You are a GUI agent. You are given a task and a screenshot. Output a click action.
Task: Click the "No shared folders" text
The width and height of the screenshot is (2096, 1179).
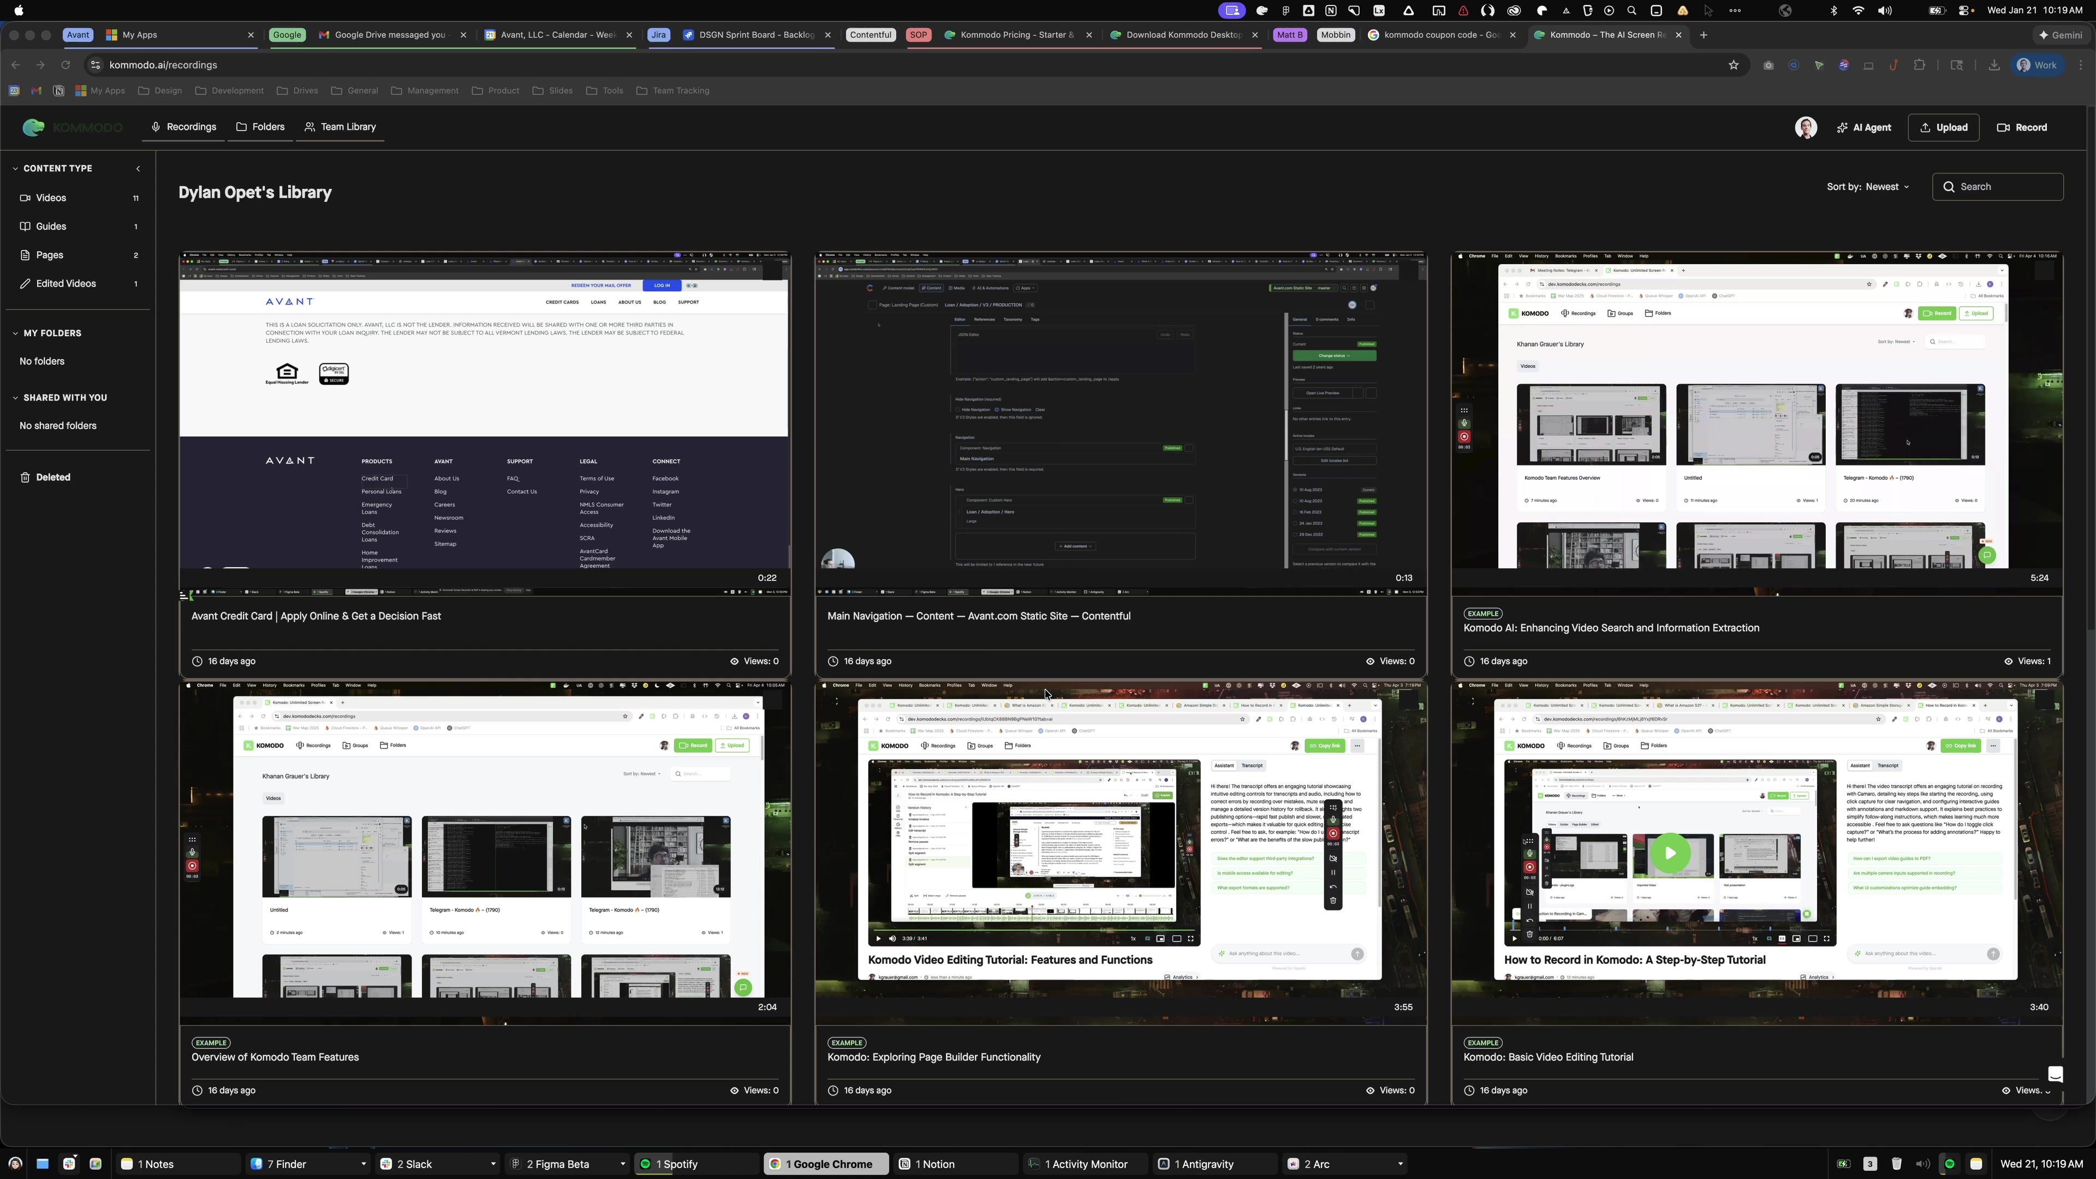pos(58,426)
